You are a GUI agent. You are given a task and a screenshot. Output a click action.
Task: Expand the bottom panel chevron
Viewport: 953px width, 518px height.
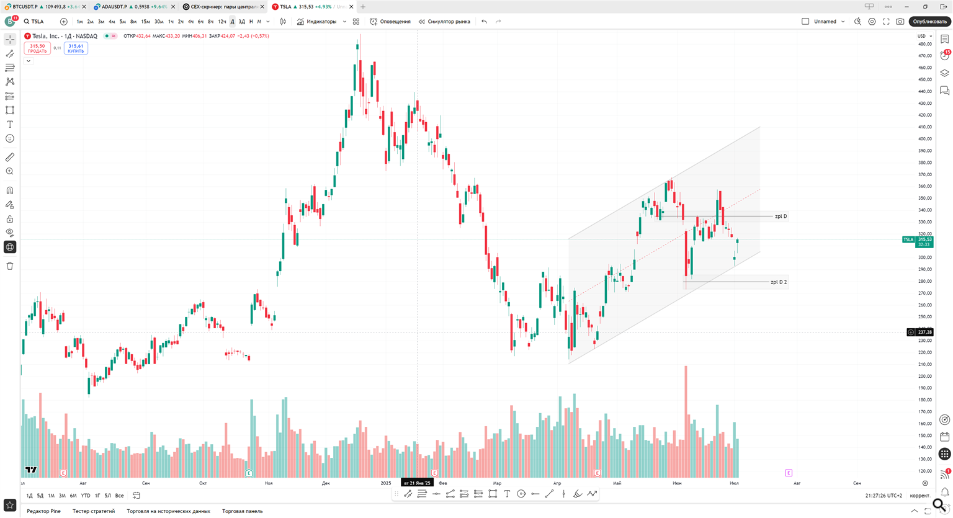(x=914, y=511)
